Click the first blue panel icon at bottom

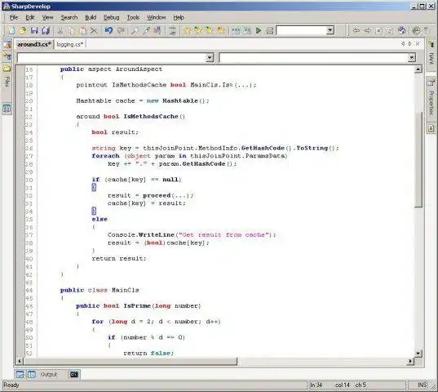(20, 374)
